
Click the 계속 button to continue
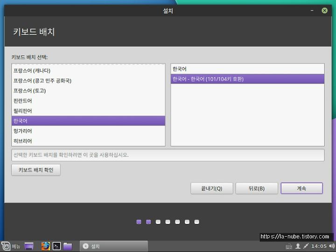coord(302,189)
